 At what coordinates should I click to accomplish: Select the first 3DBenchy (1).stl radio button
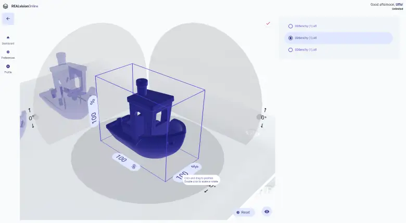pos(290,26)
